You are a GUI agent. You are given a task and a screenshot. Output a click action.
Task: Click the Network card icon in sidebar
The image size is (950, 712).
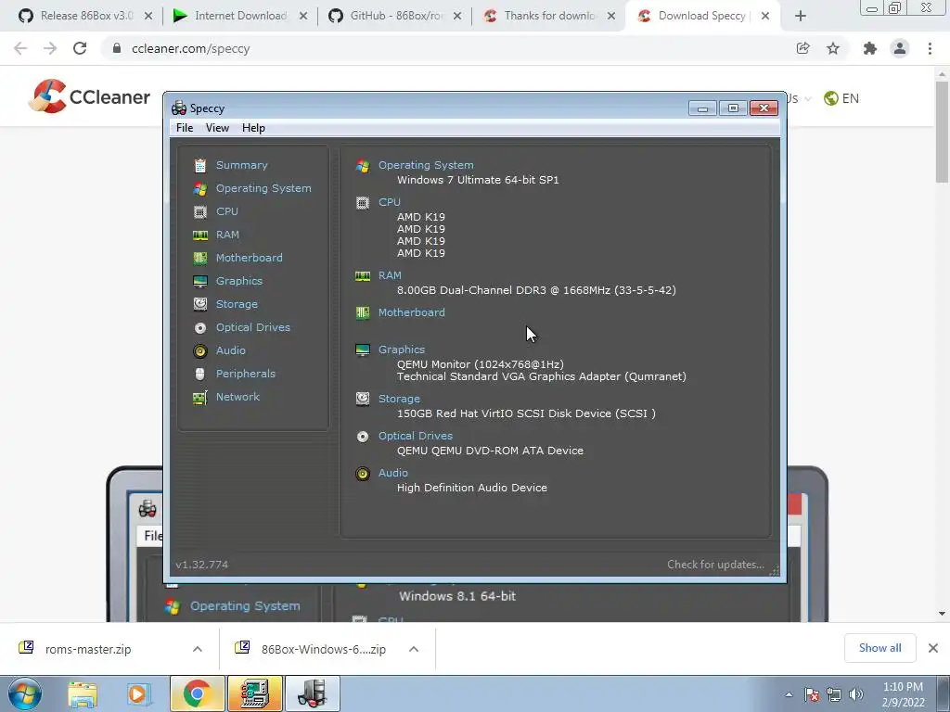[200, 398]
